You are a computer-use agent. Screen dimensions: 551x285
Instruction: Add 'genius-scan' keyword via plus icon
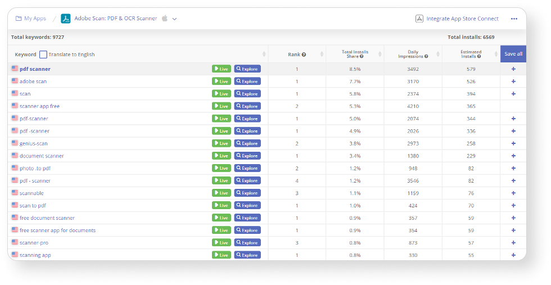[513, 143]
